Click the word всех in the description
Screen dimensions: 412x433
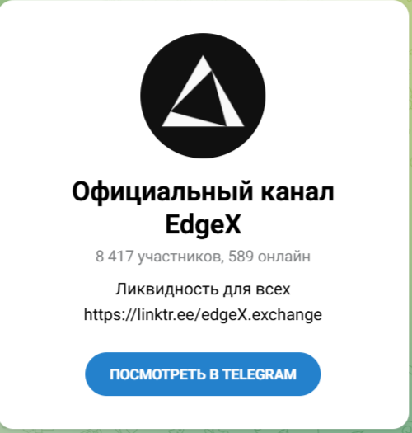[x=274, y=289]
